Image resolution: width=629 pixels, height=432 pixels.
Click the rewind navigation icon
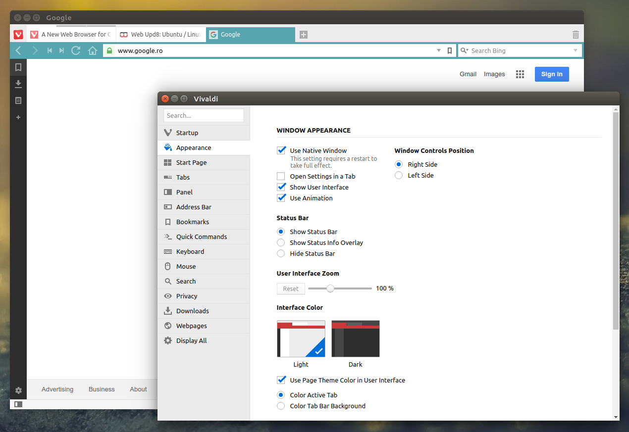click(x=50, y=50)
